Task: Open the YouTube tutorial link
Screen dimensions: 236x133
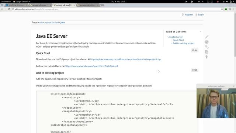Action: [x=91, y=66]
